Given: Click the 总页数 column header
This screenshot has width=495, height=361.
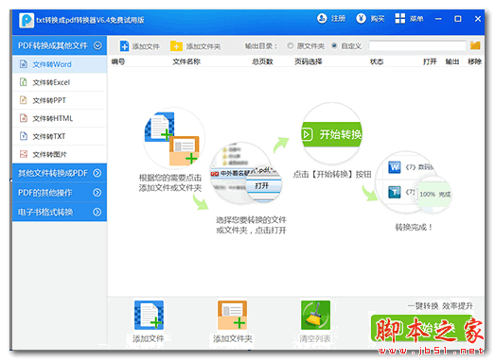Looking at the screenshot, I should point(262,61).
